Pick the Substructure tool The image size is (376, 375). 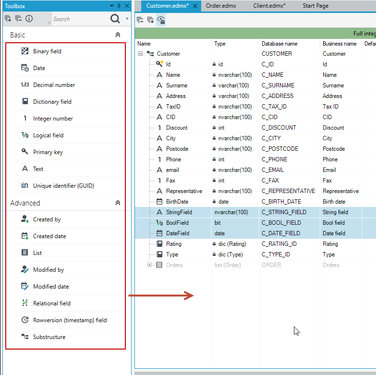67,337
